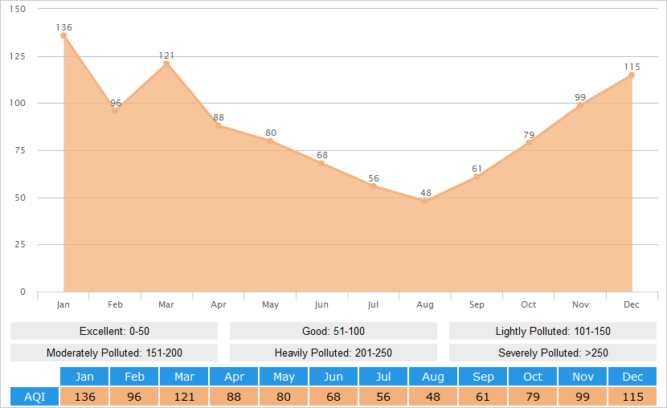The width and height of the screenshot is (667, 408).
Task: Click the blue 'Dec' header cell in the table
Action: [x=632, y=377]
